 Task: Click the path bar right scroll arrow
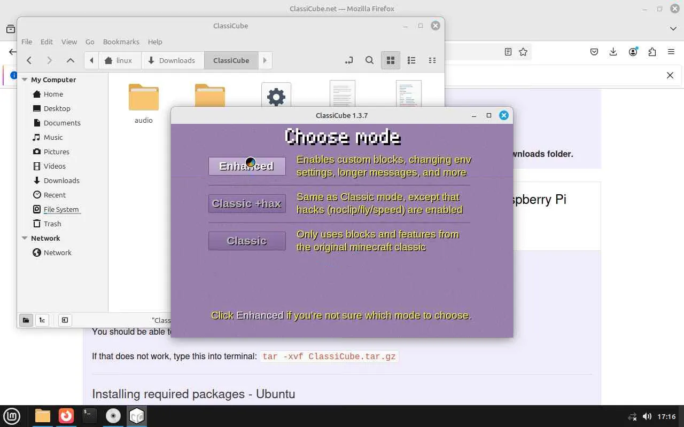[265, 60]
